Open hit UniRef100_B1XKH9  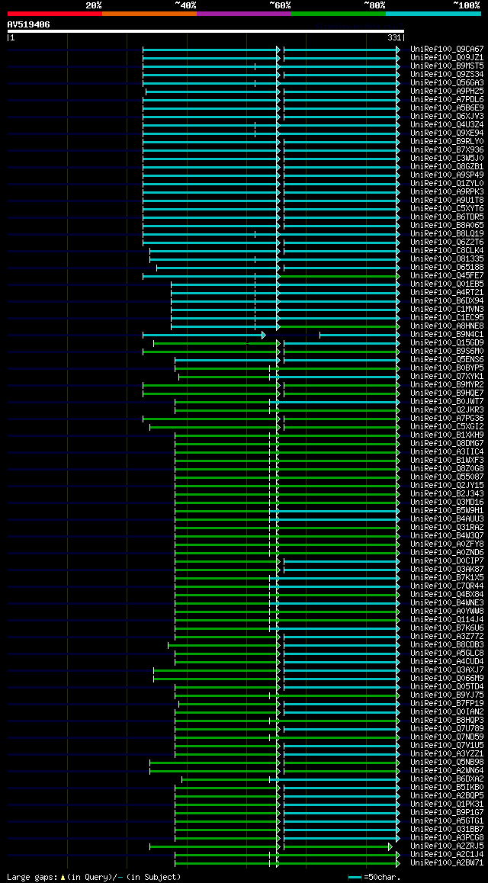[x=447, y=436]
